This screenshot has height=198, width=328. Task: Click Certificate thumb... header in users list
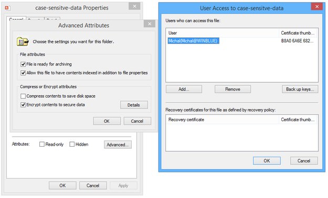pyautogui.click(x=298, y=33)
